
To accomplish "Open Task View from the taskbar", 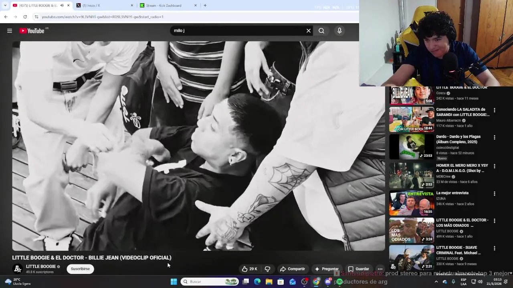I will pos(246,282).
